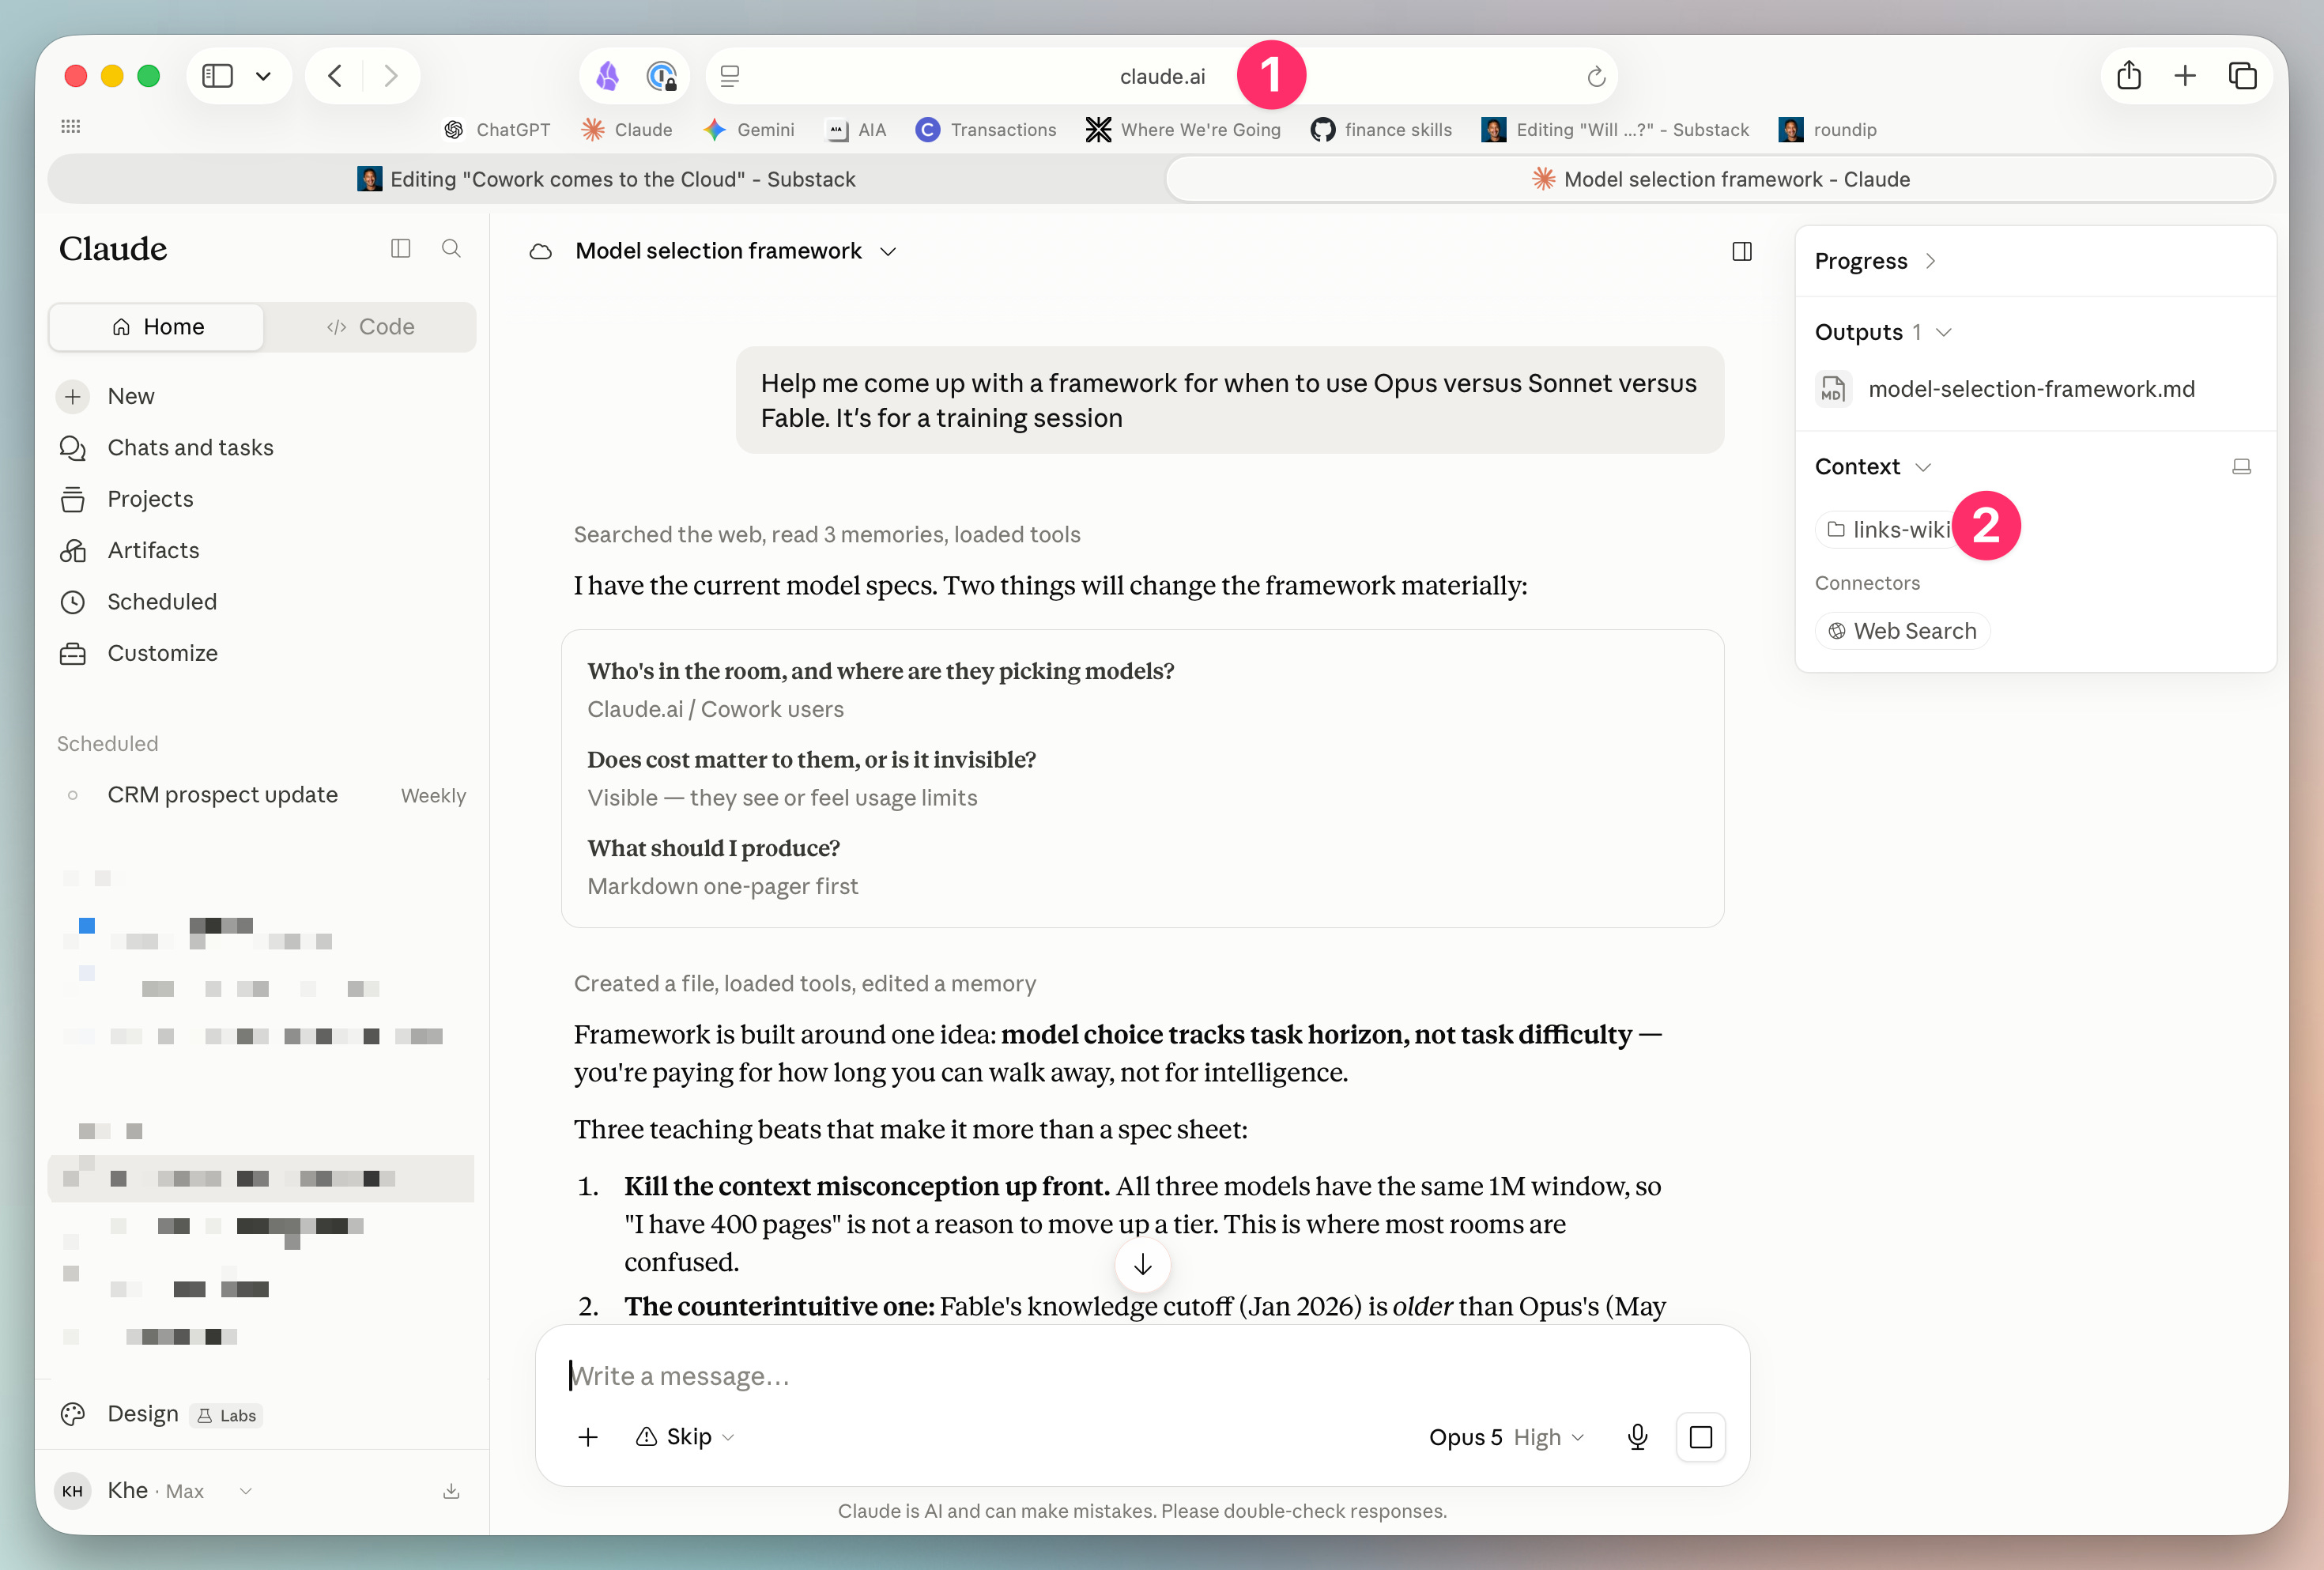Select the Model selection framework - Claude tab
The height and width of the screenshot is (1570, 2324).
[x=1720, y=179]
